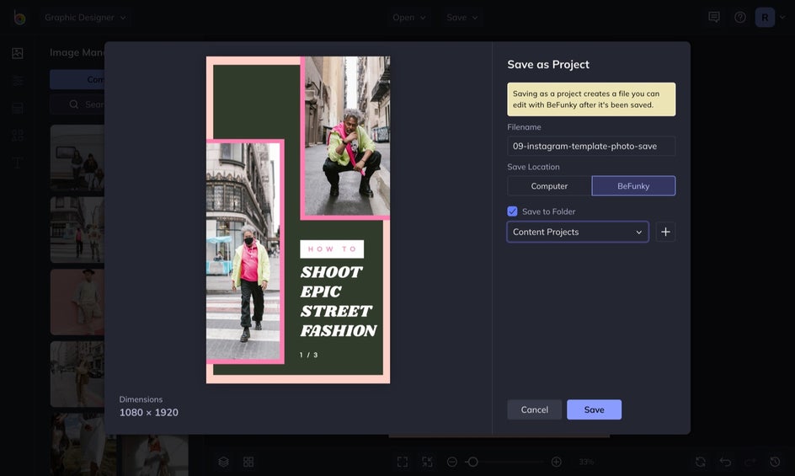Click the zoom out minus icon
The width and height of the screenshot is (795, 476).
tap(452, 462)
